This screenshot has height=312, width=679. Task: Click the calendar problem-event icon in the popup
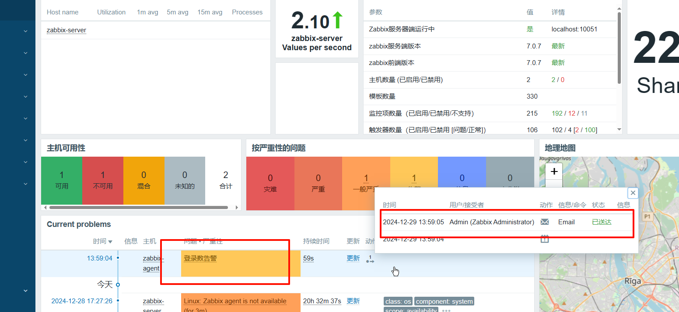pyautogui.click(x=545, y=239)
